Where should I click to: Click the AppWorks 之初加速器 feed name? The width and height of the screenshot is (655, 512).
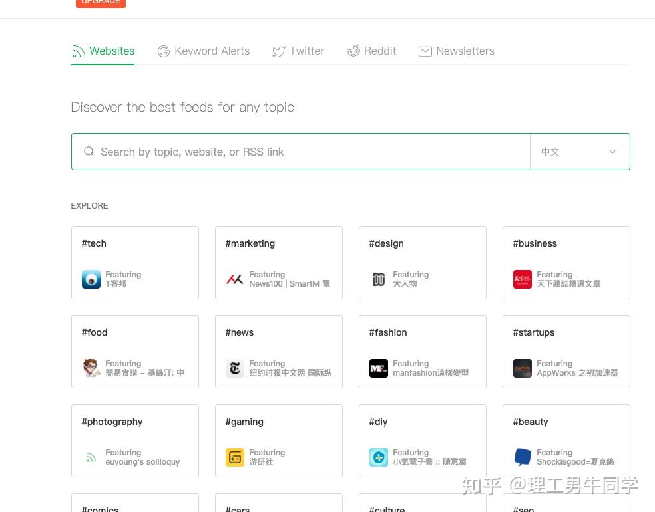click(x=577, y=373)
